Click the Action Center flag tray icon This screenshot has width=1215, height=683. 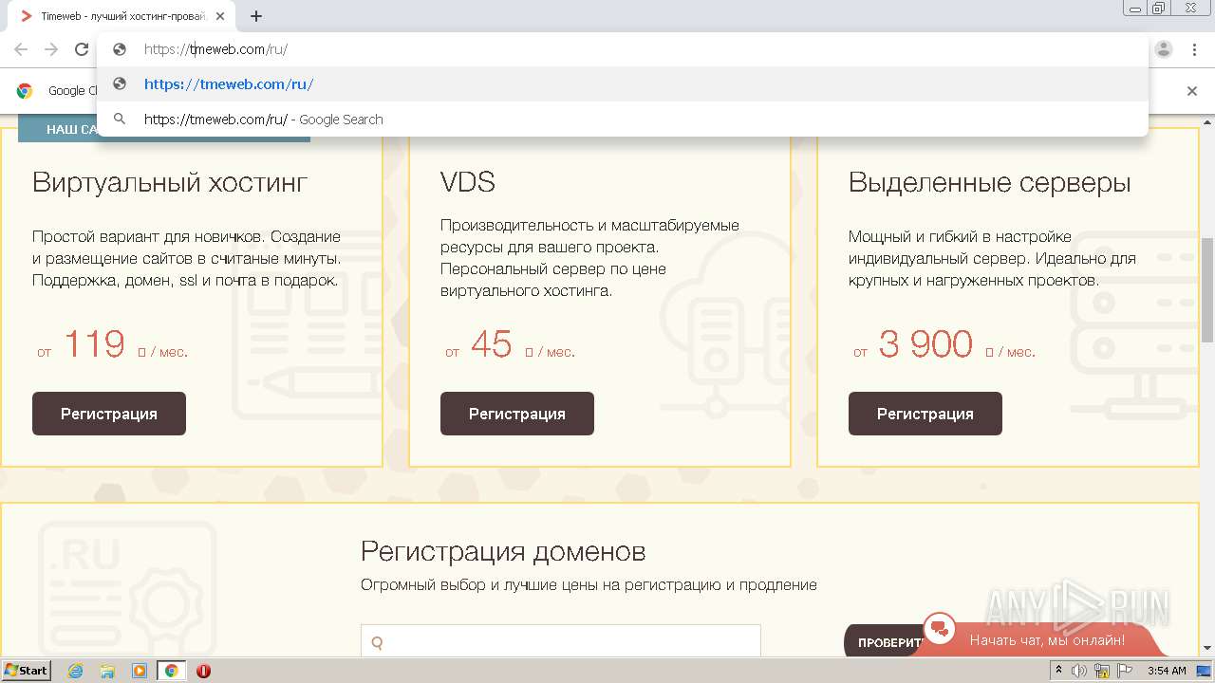[1123, 671]
